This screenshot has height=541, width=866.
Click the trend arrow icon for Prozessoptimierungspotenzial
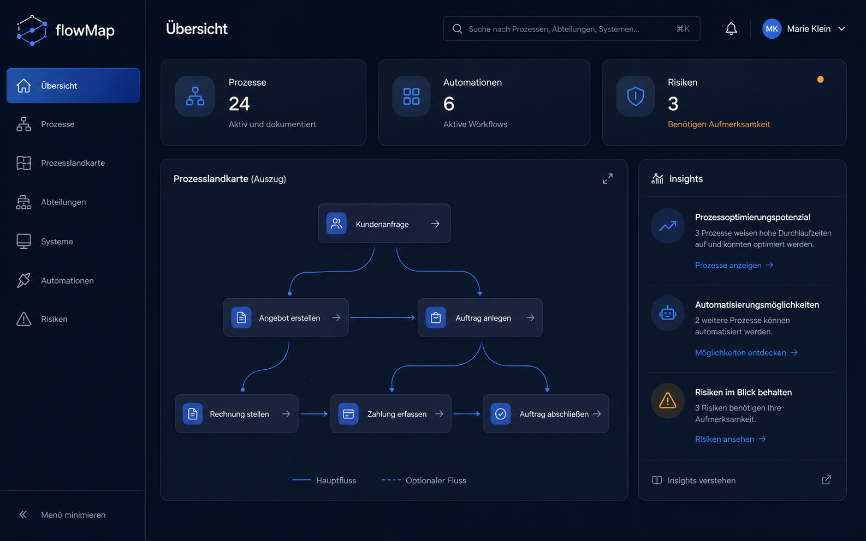point(668,226)
